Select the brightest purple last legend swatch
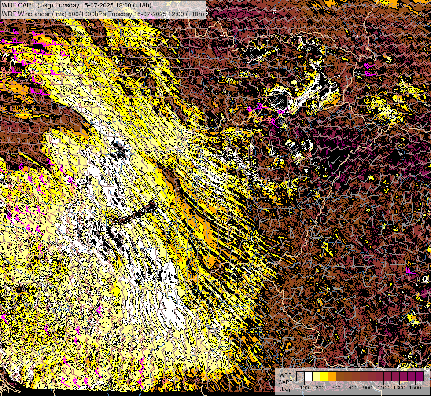Image resolution: width=431 pixels, height=396 pixels. tap(419, 377)
